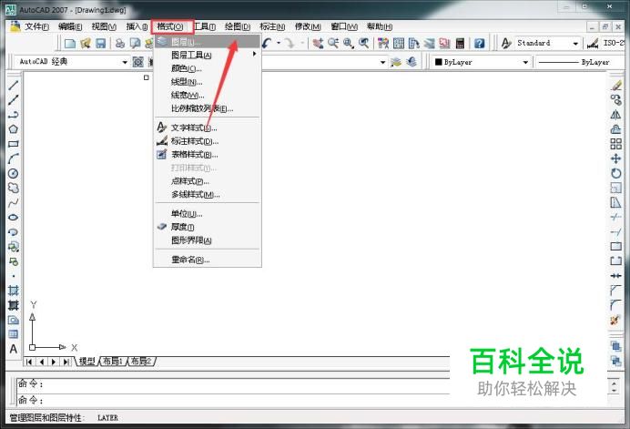Choose 厚度 from the format menu
The width and height of the screenshot is (630, 429).
click(208, 227)
